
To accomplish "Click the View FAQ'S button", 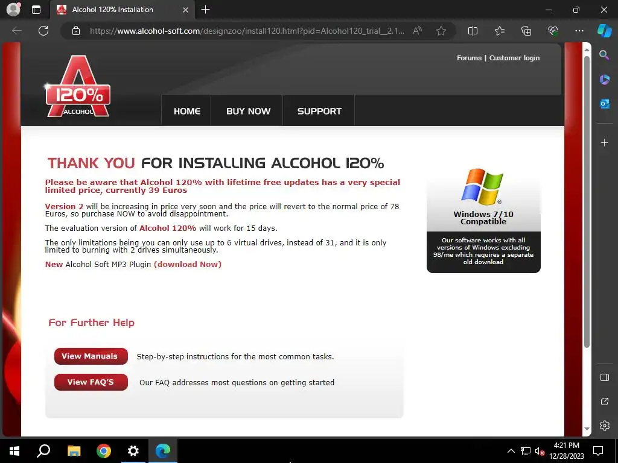I will (91, 382).
